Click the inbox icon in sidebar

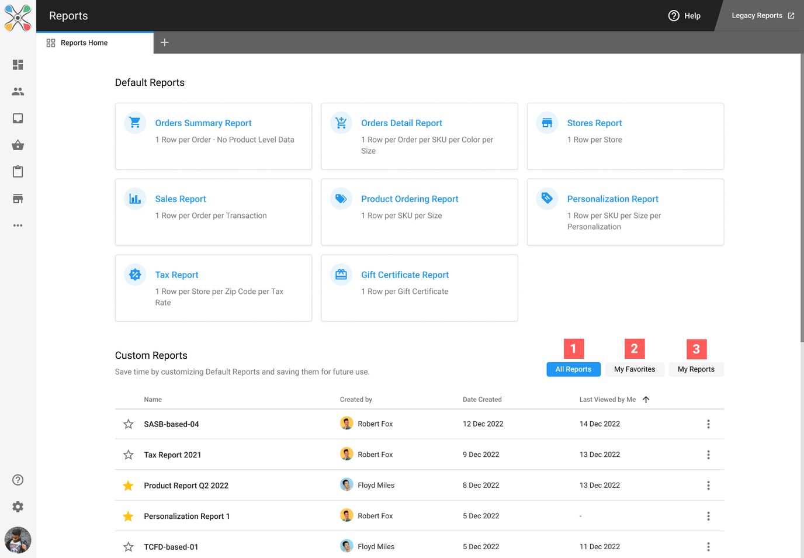point(18,119)
